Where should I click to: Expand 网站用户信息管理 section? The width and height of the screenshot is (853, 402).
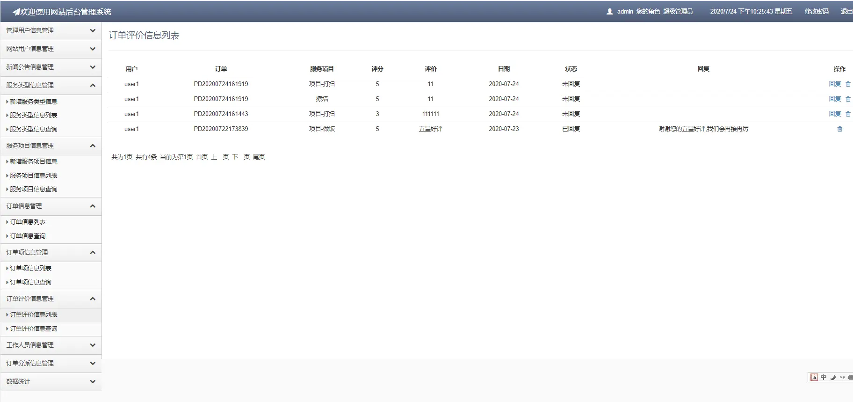[x=51, y=49]
